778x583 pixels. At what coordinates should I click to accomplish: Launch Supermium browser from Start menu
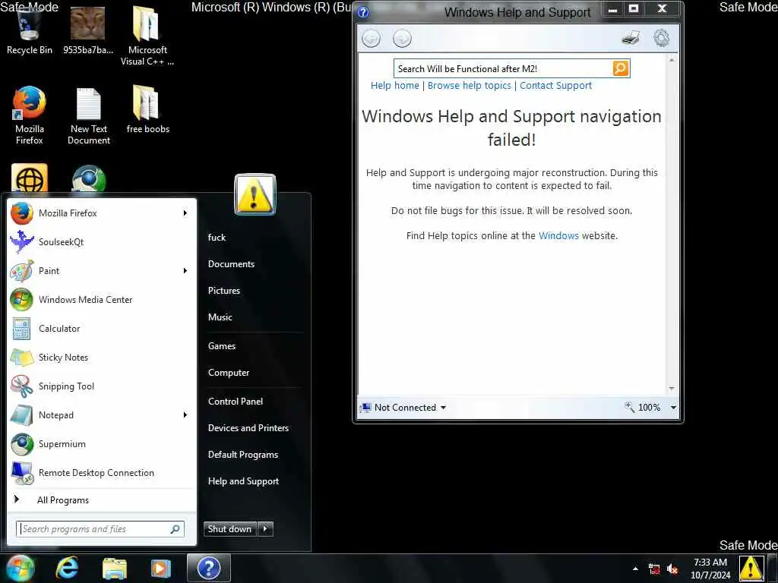coord(102,443)
